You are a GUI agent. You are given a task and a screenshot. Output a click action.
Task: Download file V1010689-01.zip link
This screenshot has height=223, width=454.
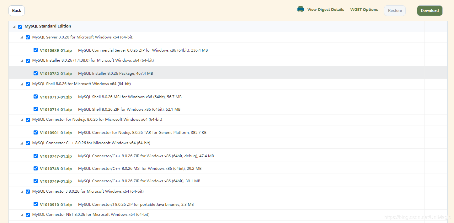tap(56, 50)
